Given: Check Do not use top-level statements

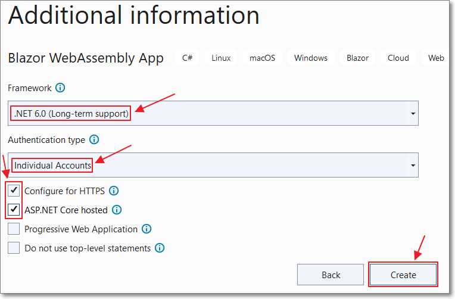Looking at the screenshot, I should tap(14, 248).
